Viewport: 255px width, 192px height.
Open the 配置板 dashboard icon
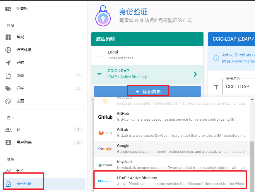click(8, 8)
